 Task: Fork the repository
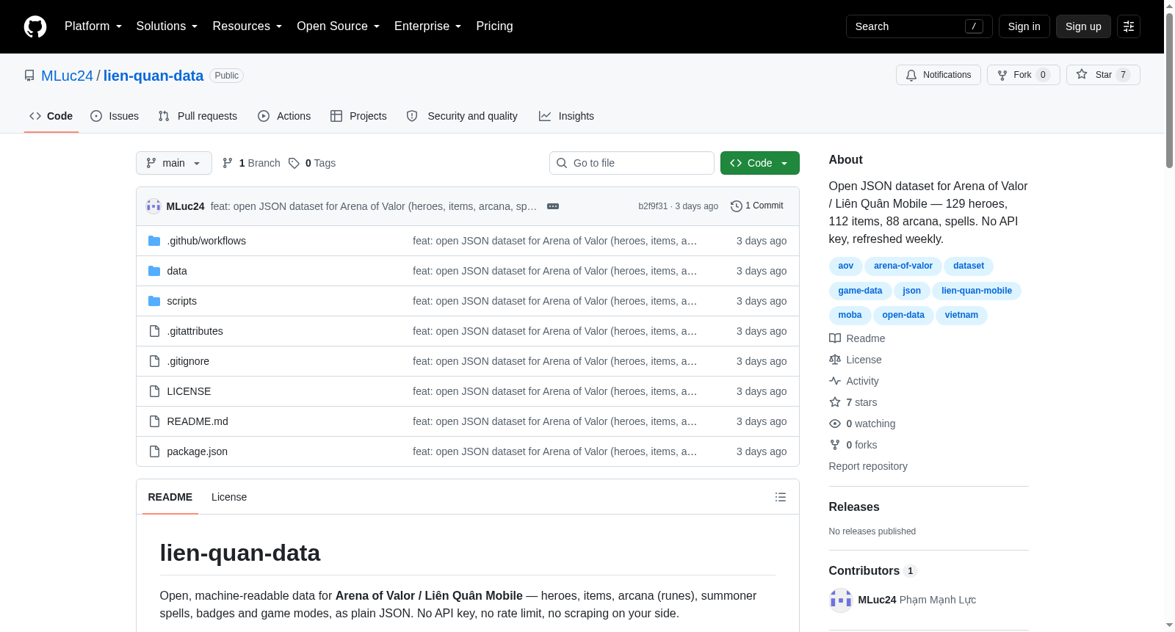[x=1024, y=75]
